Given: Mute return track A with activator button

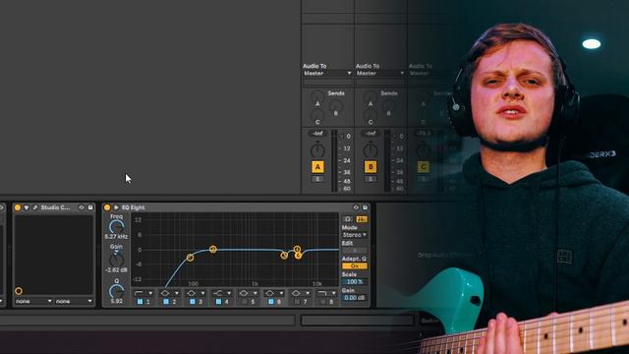Looking at the screenshot, I should (317, 167).
